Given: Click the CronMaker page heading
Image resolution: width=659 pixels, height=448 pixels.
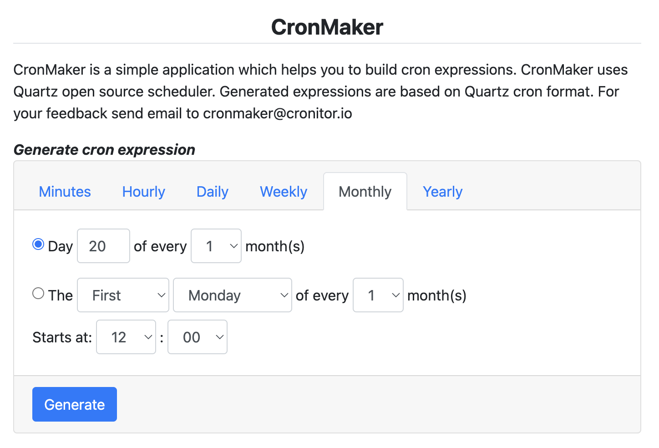Looking at the screenshot, I should 327,27.
